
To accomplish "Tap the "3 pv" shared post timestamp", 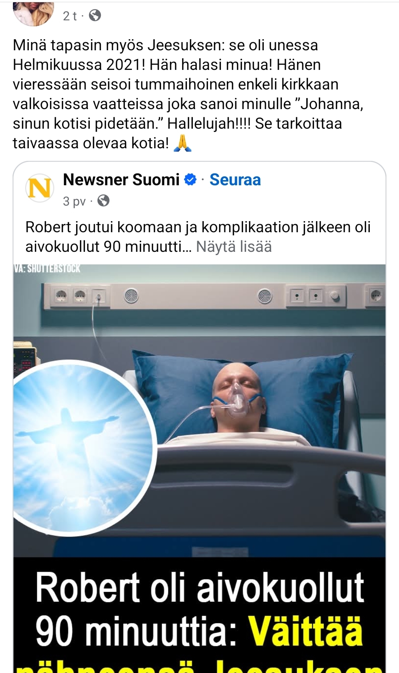I will (x=74, y=201).
